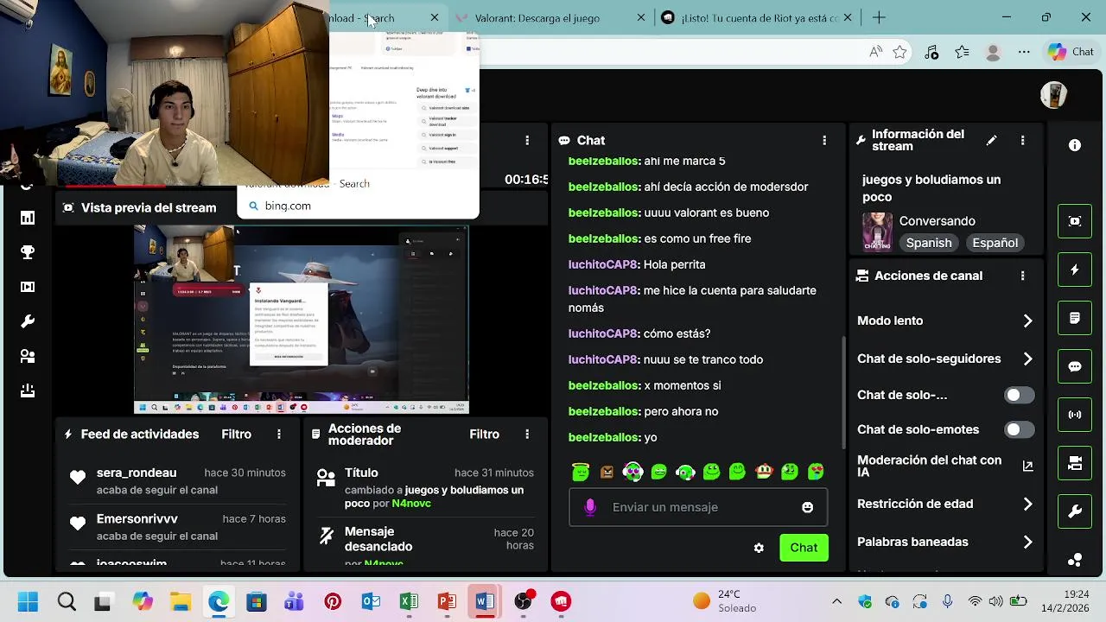Screen dimensions: 1106x622
Task: Open emoji picker smiley in message box
Action: (x=807, y=507)
